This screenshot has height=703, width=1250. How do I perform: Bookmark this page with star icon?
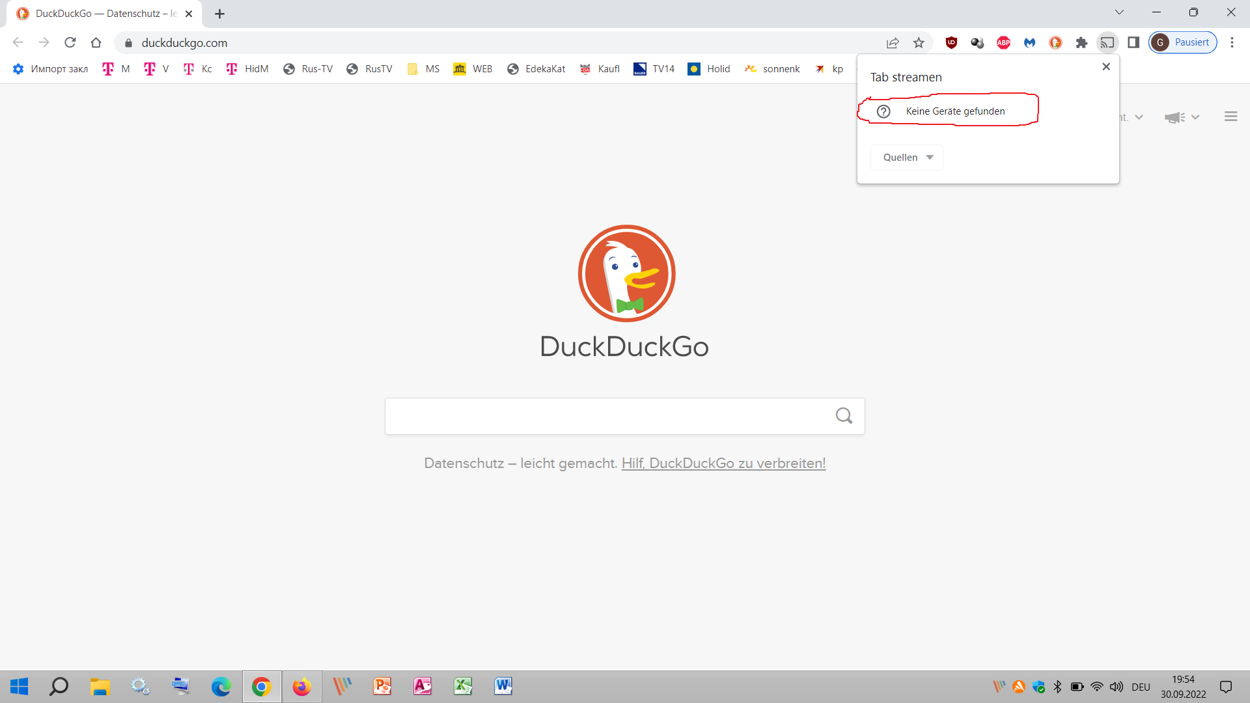(919, 43)
